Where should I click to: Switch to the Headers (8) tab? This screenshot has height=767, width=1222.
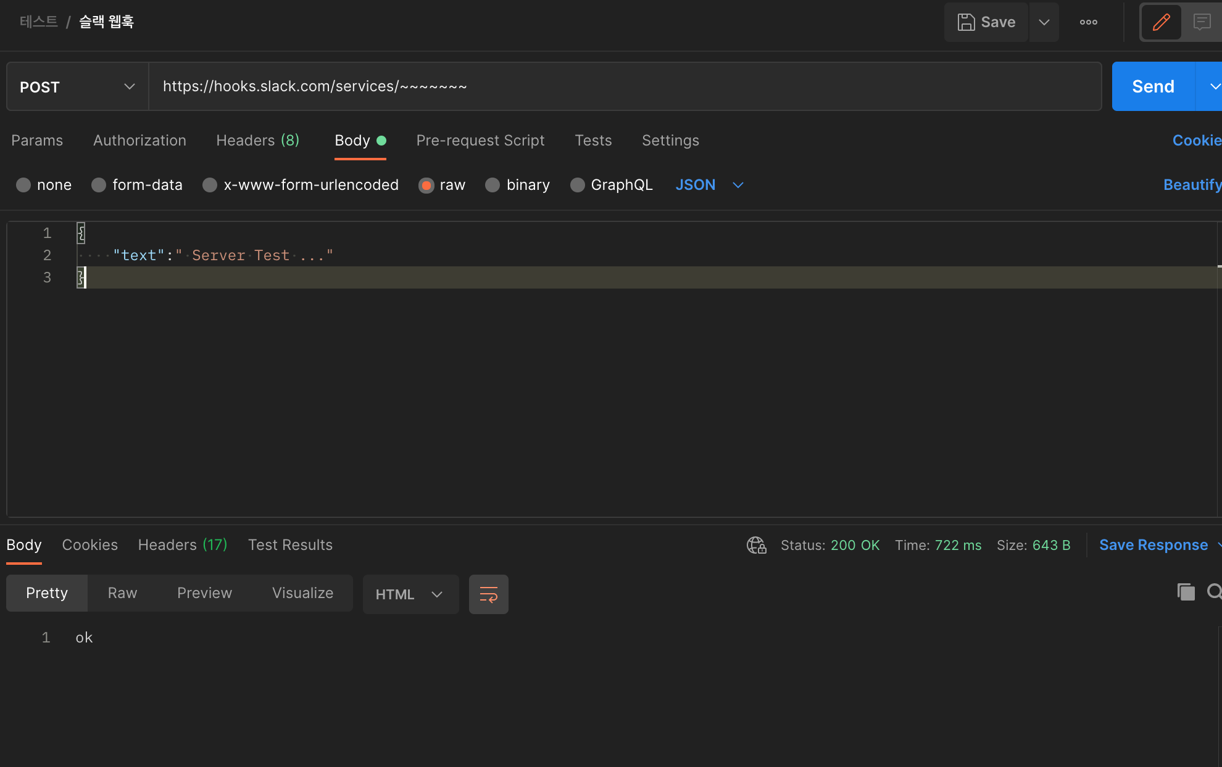pos(257,141)
